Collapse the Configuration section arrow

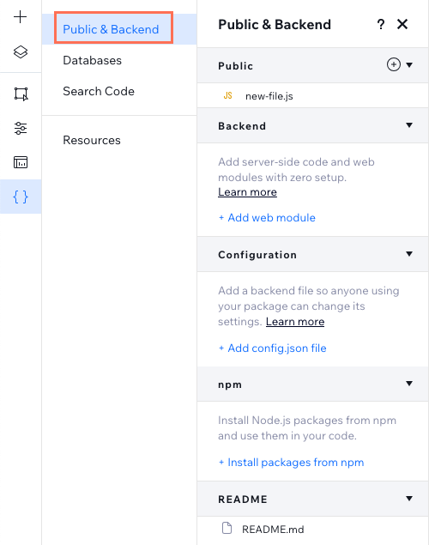409,254
